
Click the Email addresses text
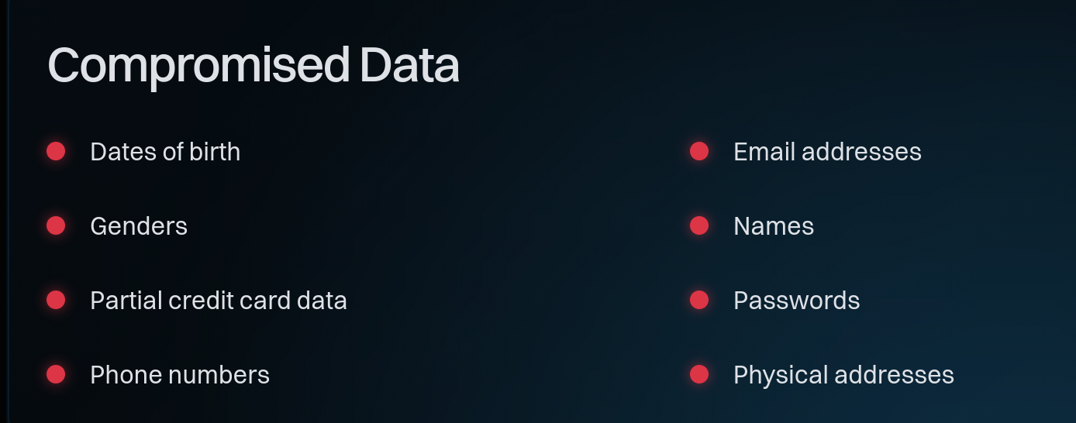pyautogui.click(x=827, y=152)
